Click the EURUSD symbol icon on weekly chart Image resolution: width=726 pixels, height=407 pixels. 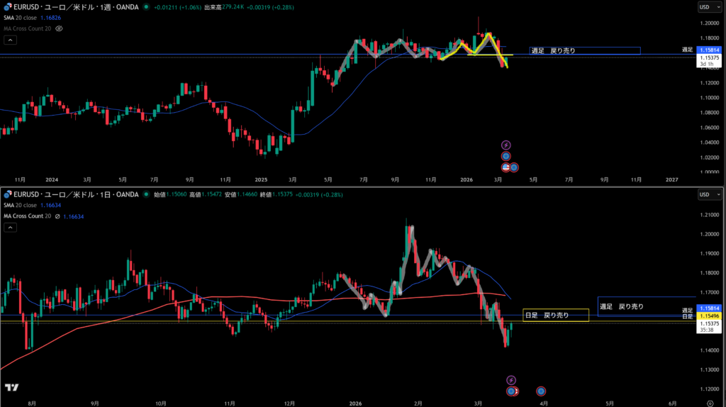pyautogui.click(x=6, y=7)
